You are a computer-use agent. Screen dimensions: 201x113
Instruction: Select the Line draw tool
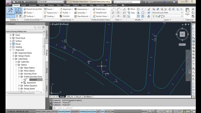click(113, 9)
